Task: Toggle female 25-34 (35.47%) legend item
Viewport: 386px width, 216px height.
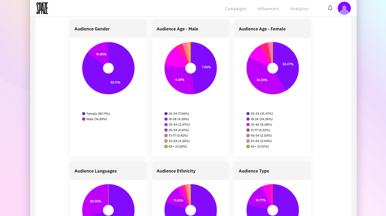Action: (x=260, y=114)
